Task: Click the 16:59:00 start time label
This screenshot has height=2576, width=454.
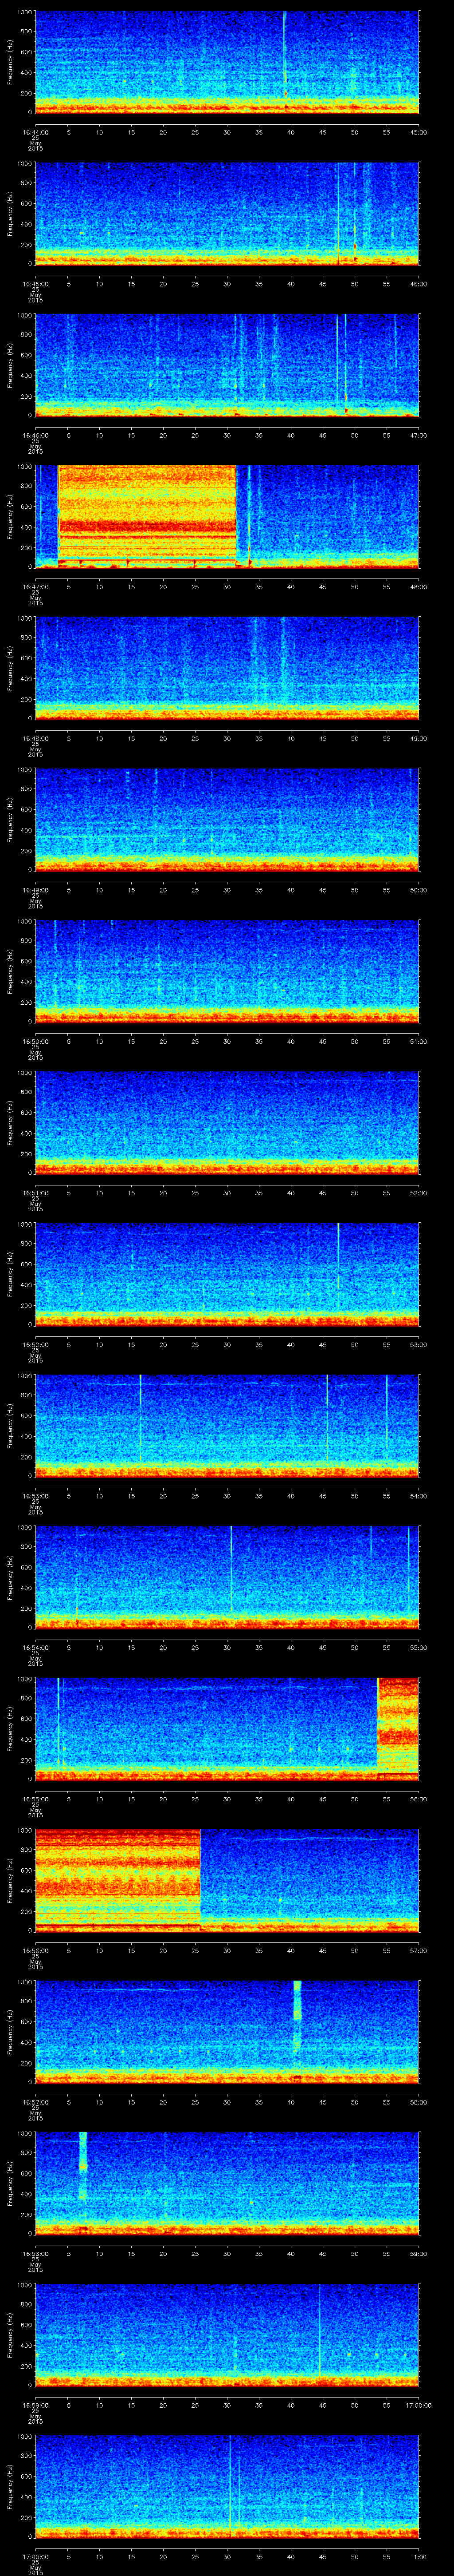Action: tap(36, 2405)
